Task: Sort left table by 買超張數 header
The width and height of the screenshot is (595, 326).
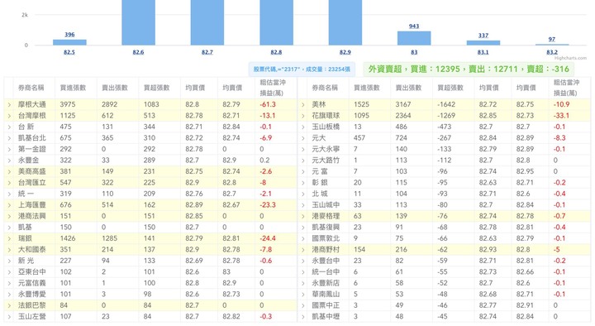Action: (156, 88)
